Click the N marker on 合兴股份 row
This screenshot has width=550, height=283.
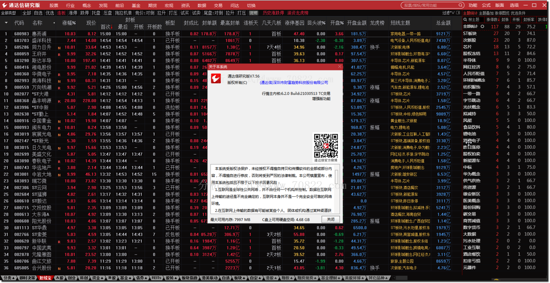point(59,269)
